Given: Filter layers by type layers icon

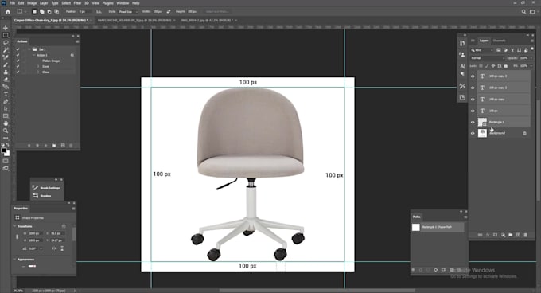Looking at the screenshot, I should tap(512, 50).
